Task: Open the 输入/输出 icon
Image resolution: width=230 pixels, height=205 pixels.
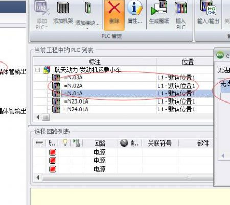Action: pyautogui.click(x=208, y=8)
